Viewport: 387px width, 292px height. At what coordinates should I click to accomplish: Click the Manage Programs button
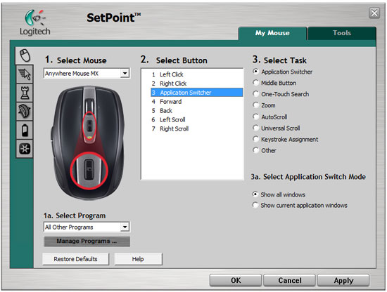pyautogui.click(x=87, y=241)
